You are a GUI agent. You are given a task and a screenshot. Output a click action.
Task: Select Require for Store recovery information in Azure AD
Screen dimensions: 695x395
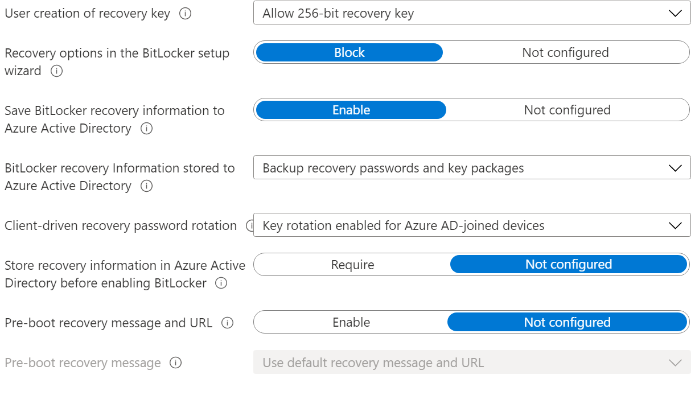[x=352, y=265]
